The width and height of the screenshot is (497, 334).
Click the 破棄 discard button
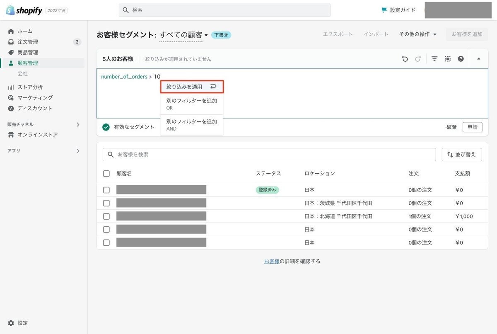(x=451, y=127)
